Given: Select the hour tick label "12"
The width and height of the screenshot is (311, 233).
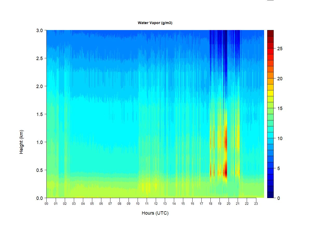Looking at the screenshot, I should (x=156, y=203).
